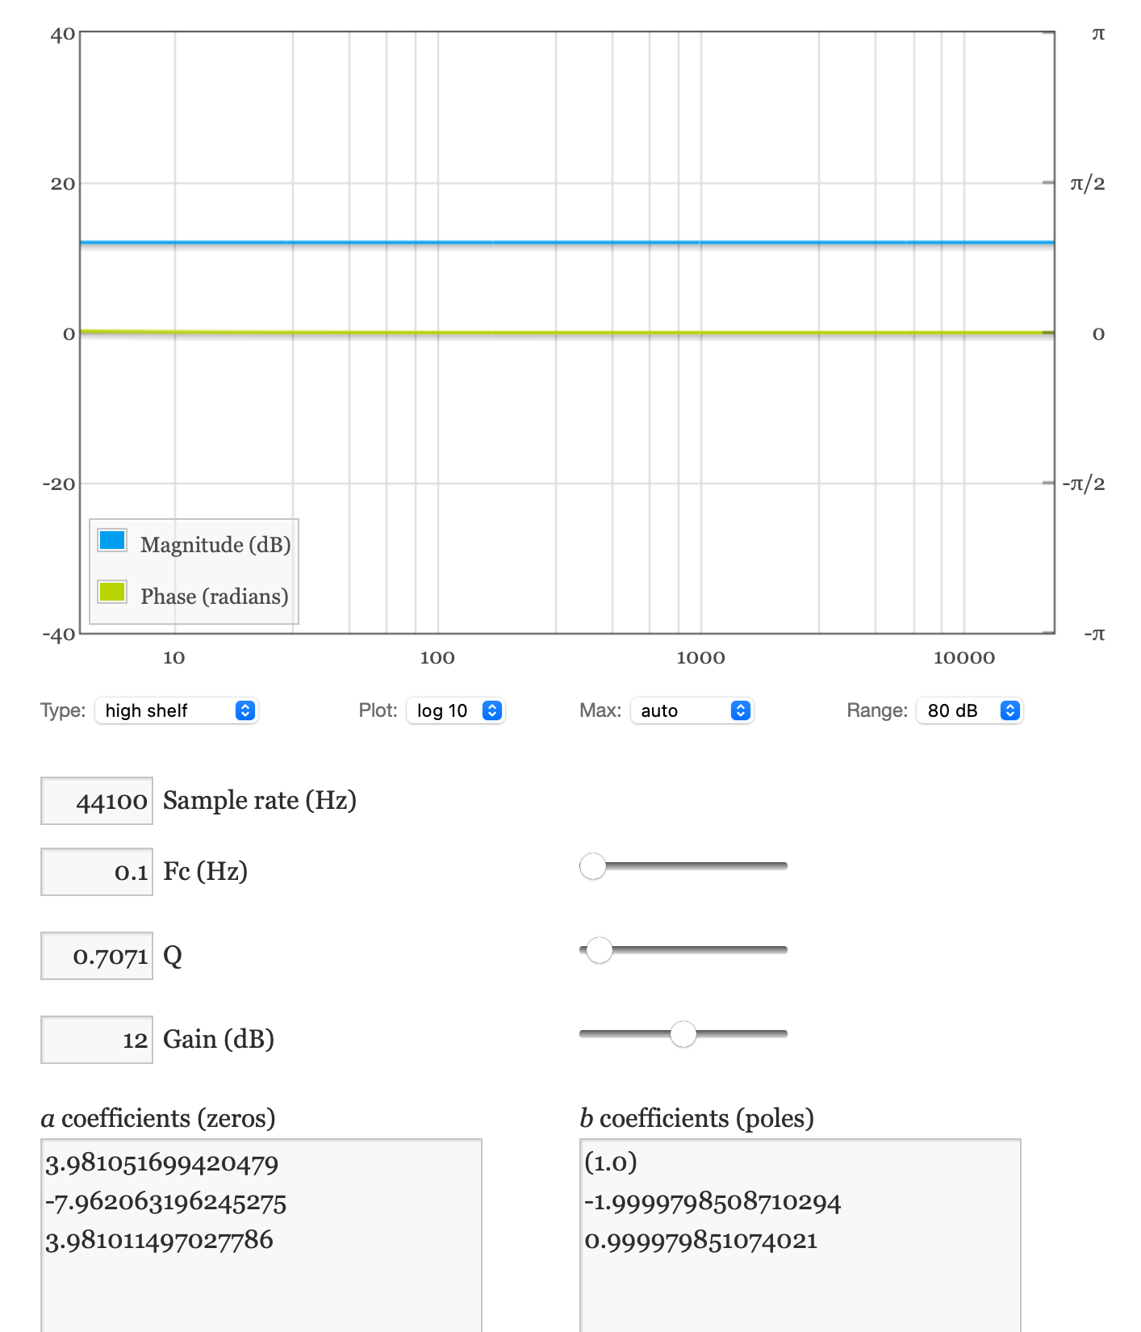Click the Fc frequency slider handle
The height and width of the screenshot is (1332, 1141).
click(593, 866)
